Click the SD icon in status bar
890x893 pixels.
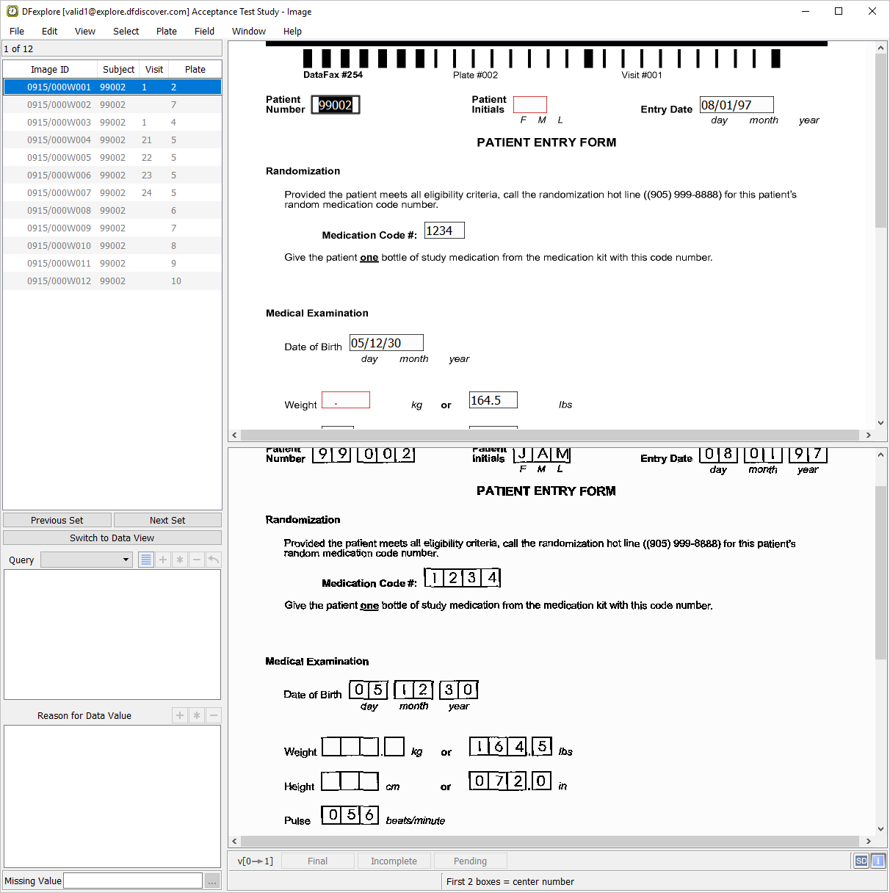coord(861,861)
